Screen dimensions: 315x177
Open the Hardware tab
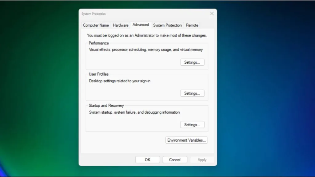click(121, 25)
